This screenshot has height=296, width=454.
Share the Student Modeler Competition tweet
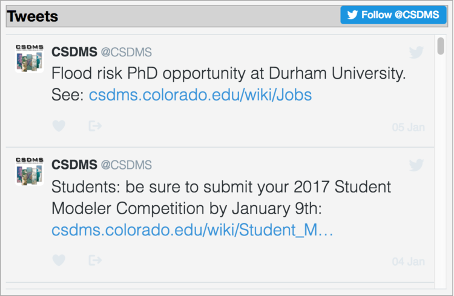tap(94, 260)
